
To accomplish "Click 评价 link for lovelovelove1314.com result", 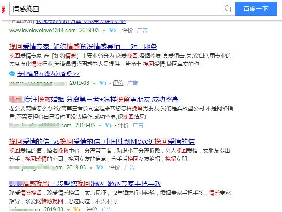I will click(x=128, y=30).
